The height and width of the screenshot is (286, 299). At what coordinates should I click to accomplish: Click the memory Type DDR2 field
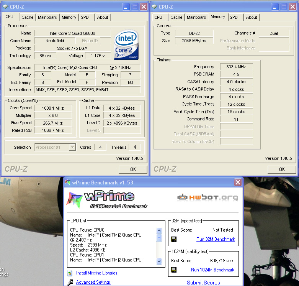point(194,33)
